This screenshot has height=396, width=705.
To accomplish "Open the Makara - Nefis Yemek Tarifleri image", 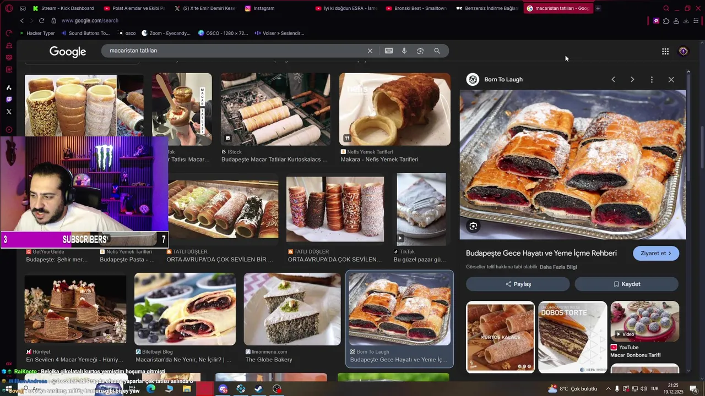I will tap(395, 109).
